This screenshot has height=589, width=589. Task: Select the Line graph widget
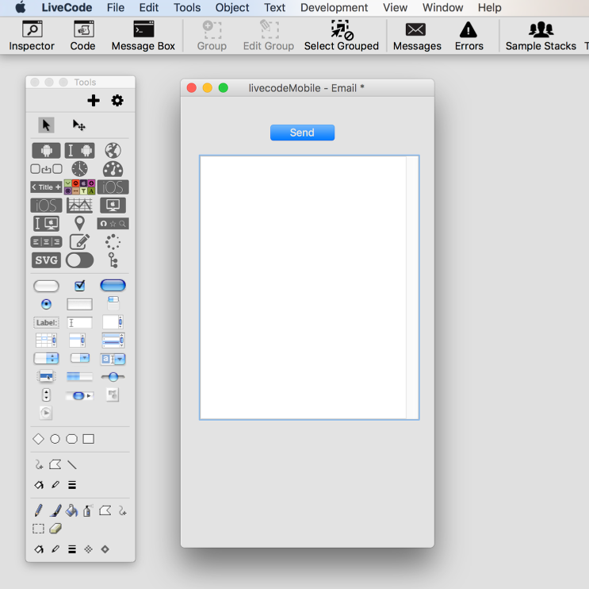pos(79,206)
